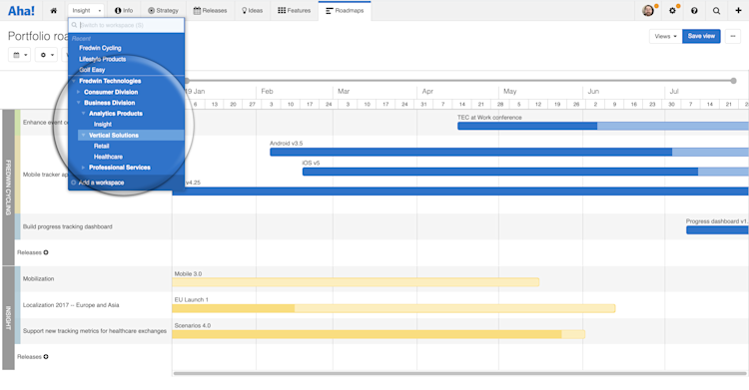This screenshot has height=390, width=749.
Task: Click the Mobilization initiative row
Action: click(x=38, y=278)
